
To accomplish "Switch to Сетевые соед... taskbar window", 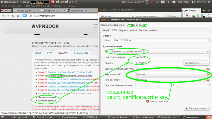I will point(168,117).
